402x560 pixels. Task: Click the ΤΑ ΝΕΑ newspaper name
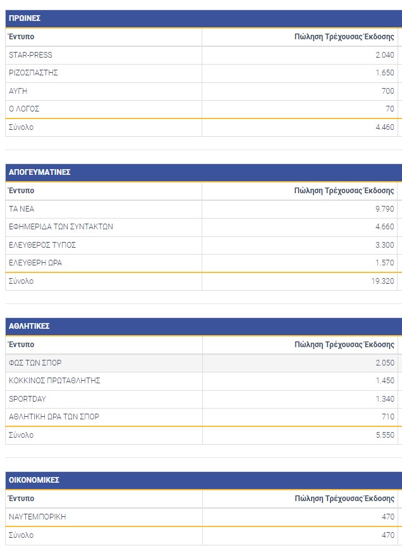[x=21, y=209]
